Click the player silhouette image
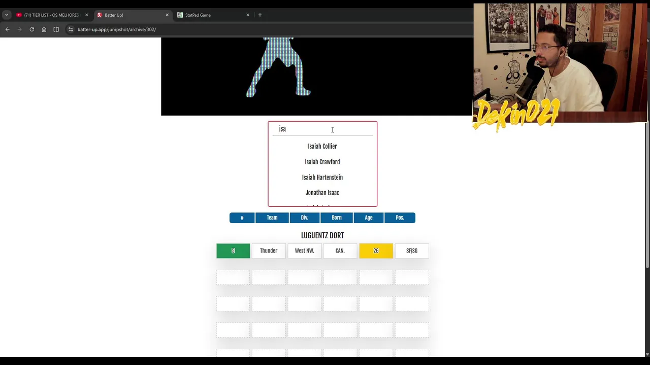This screenshot has height=365, width=650. (x=278, y=67)
